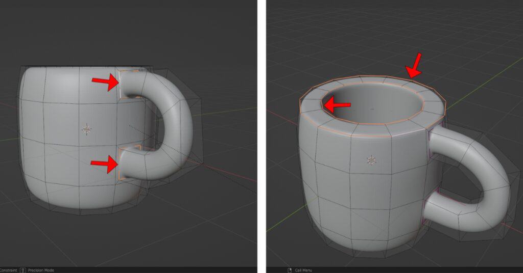Click the Shift key icon beside Precision Mode
The image size is (523, 273).
click(x=22, y=270)
